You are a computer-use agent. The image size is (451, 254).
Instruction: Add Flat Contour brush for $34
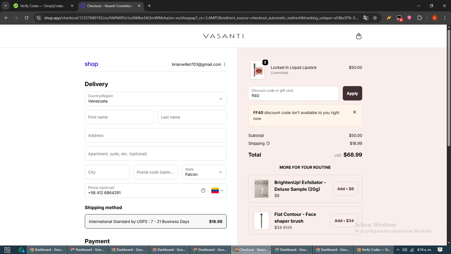pos(344,221)
